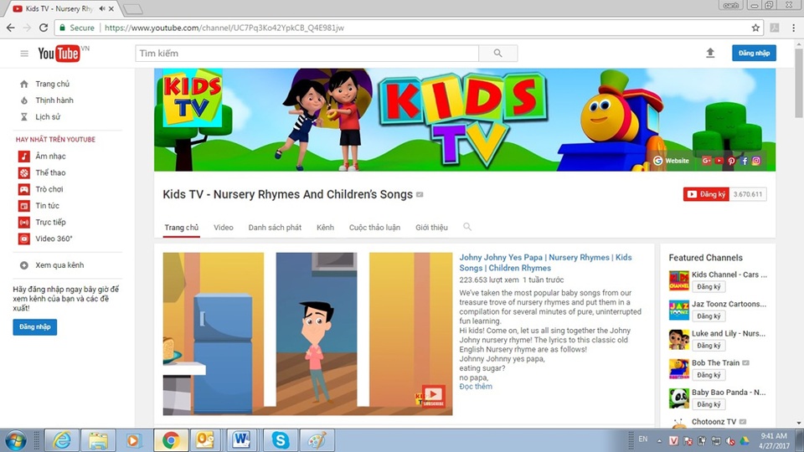Click the EN language indicator
The width and height of the screenshot is (804, 452).
(x=643, y=439)
